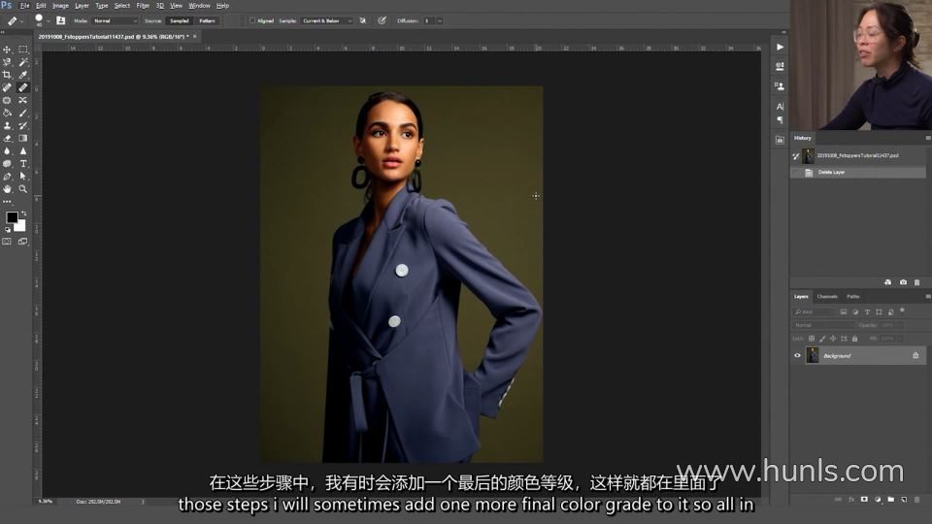The width and height of the screenshot is (932, 524).
Task: Select the Crop tool
Action: 7,75
